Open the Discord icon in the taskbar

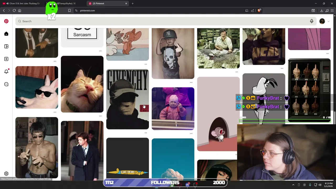[187, 185]
